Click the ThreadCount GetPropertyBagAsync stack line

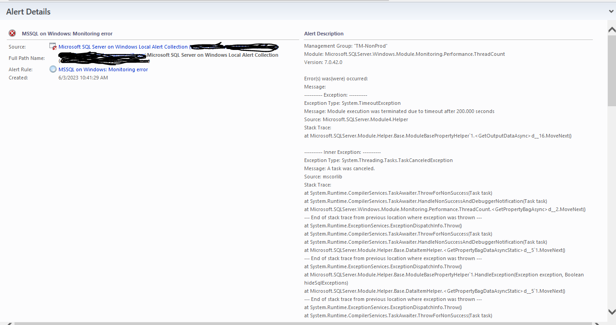445,209
